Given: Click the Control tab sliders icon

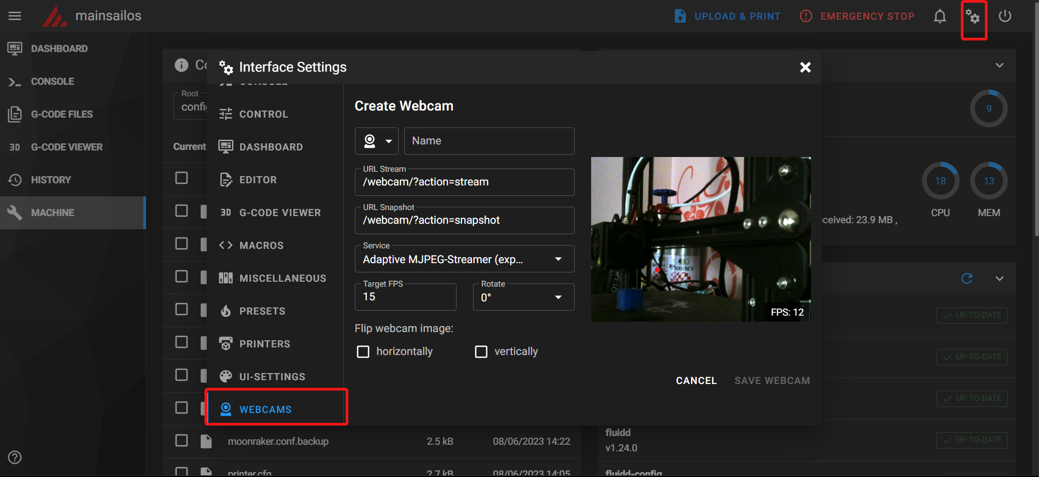Looking at the screenshot, I should click(226, 114).
